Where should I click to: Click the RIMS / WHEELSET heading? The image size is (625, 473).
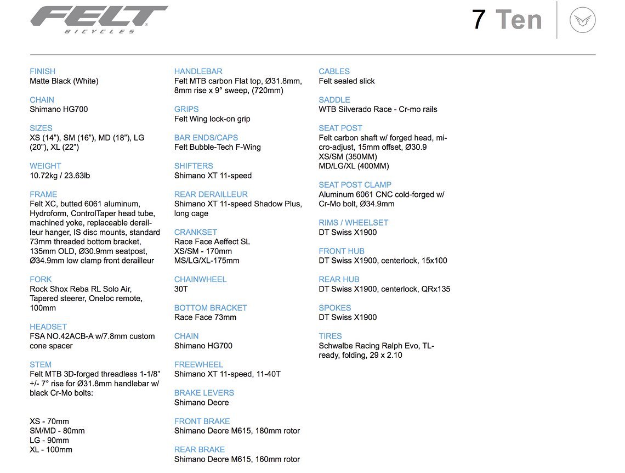click(354, 223)
